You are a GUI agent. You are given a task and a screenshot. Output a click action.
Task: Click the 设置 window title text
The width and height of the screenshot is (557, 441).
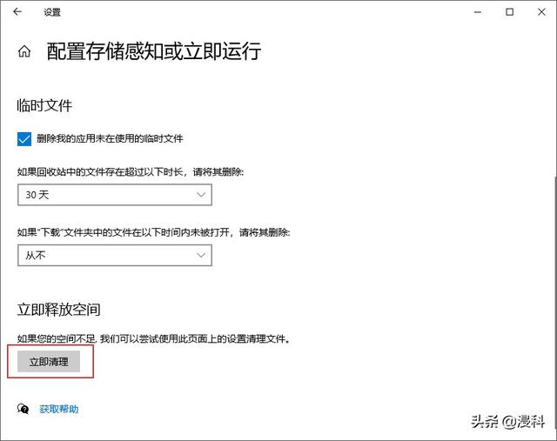(52, 12)
